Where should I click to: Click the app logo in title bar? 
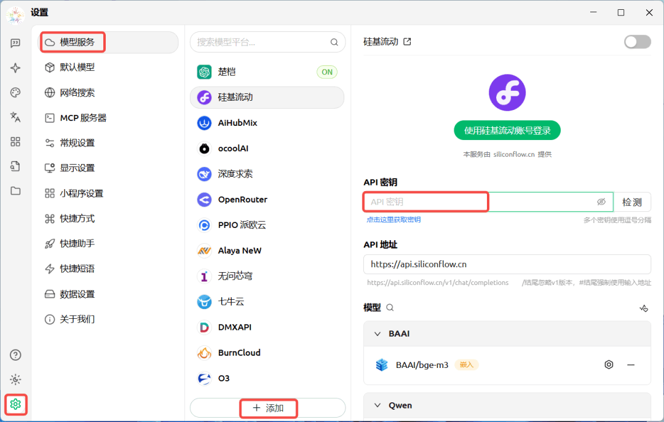[x=15, y=15]
